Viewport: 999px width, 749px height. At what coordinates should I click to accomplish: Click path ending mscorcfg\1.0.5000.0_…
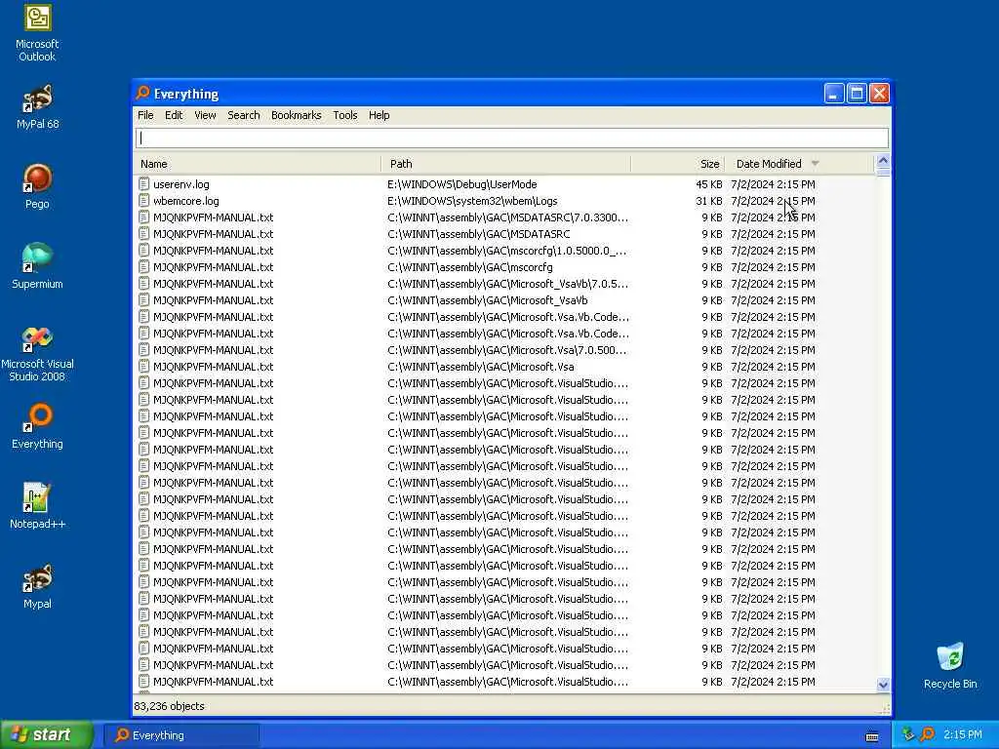(x=506, y=251)
